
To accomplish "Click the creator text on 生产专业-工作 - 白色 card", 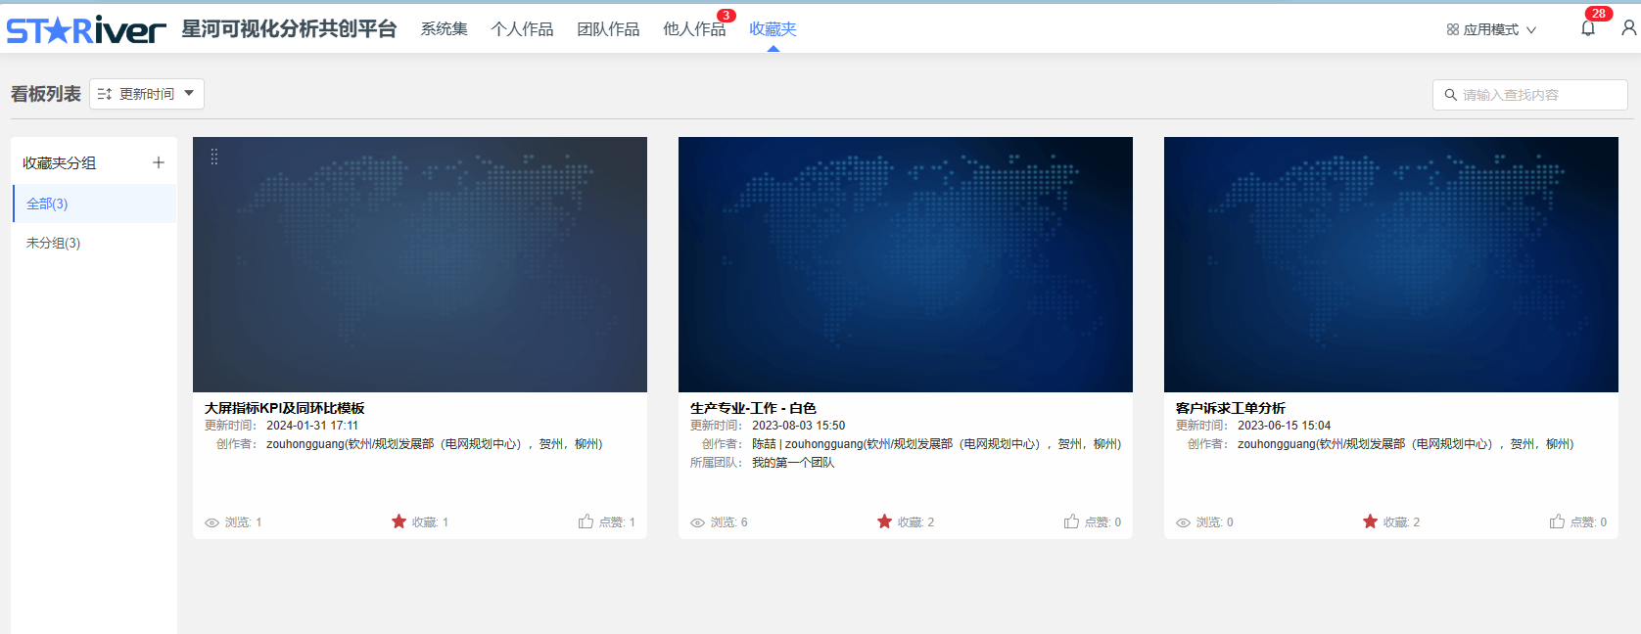I will pos(936,444).
